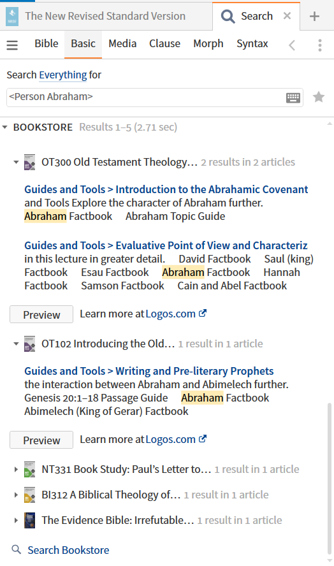
Task: Open the three-dot overflow menu
Action: click(320, 45)
